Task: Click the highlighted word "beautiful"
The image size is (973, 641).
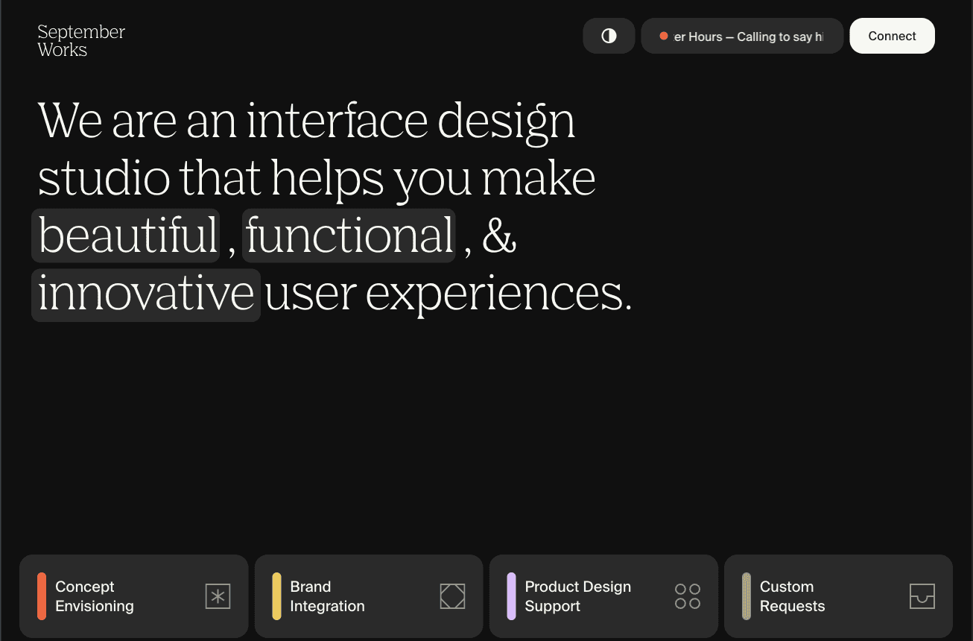Action: pos(127,236)
